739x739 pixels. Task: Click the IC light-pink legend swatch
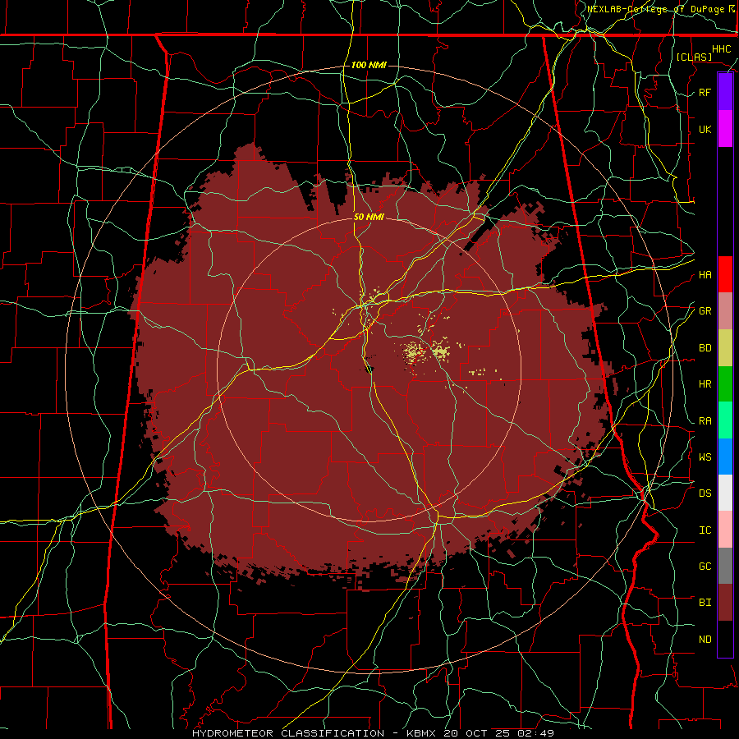point(725,530)
